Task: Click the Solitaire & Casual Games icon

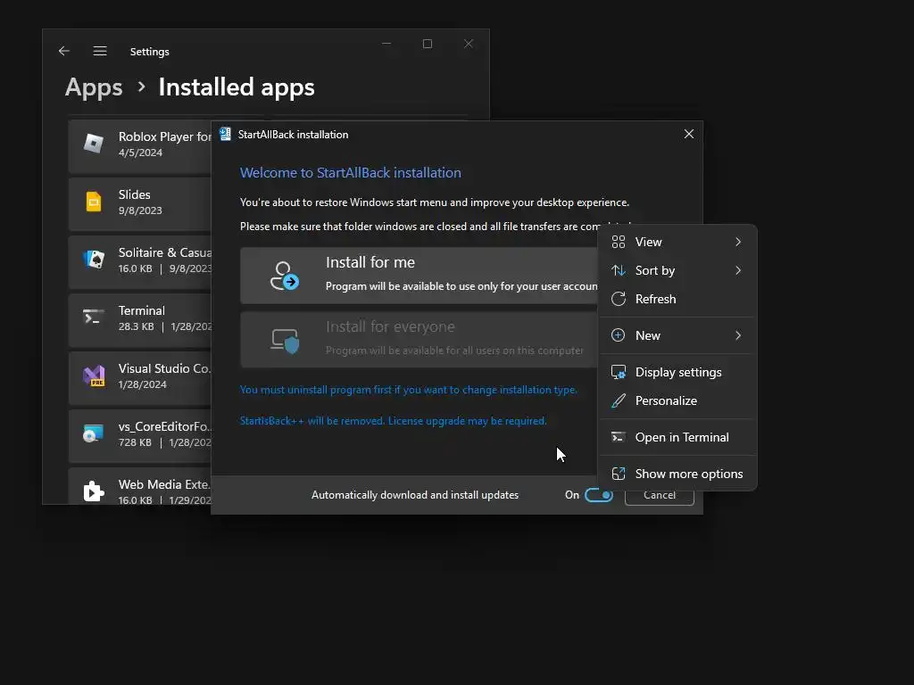Action: pyautogui.click(x=94, y=260)
